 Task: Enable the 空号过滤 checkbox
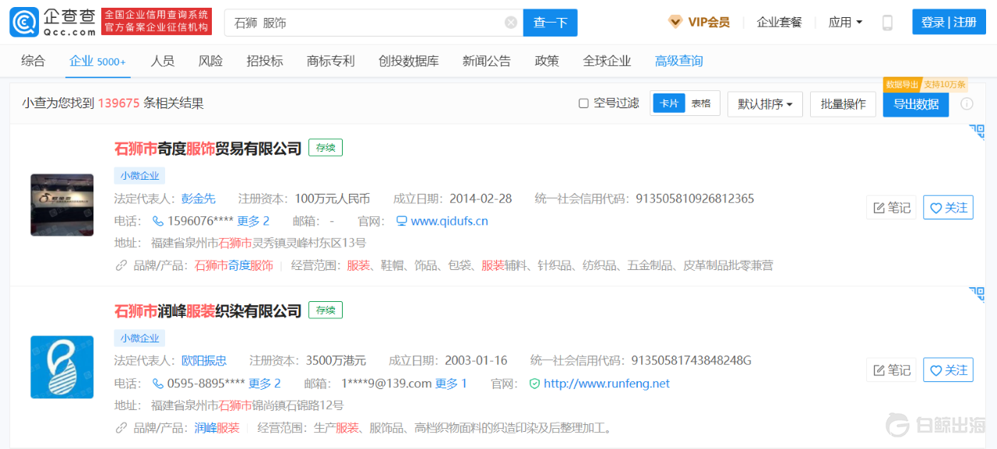[583, 103]
